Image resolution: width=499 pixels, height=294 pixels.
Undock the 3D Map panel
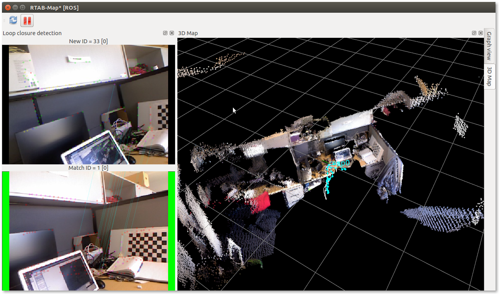[x=474, y=33]
